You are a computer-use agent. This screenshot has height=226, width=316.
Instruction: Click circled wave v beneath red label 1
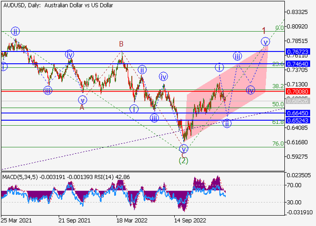(266, 41)
